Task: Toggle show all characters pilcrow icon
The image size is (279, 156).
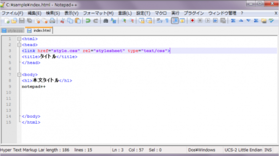Action: (x=167, y=21)
